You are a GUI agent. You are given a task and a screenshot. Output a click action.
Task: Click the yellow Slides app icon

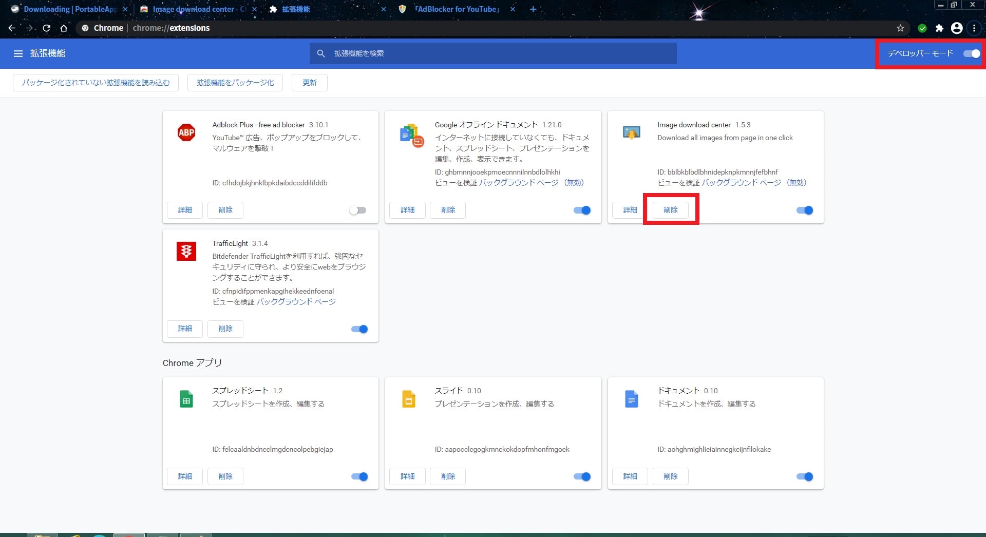coord(409,399)
